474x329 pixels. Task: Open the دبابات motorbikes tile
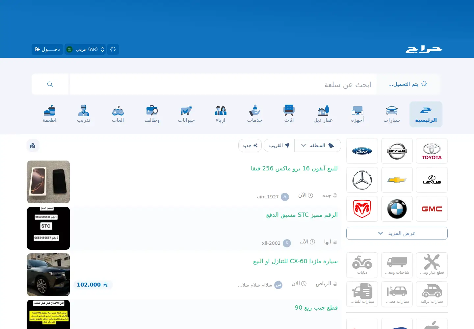click(362, 265)
